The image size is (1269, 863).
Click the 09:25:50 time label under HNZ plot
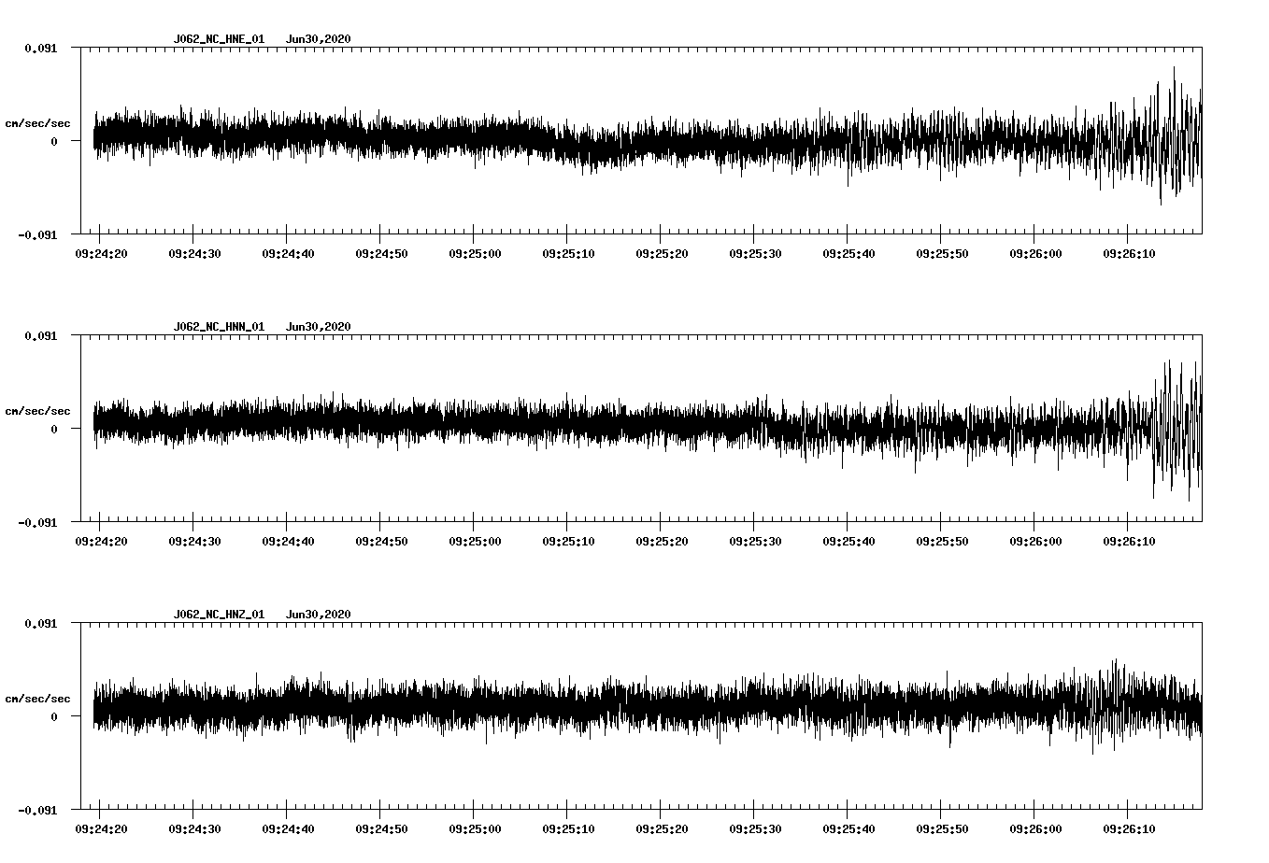942,828
